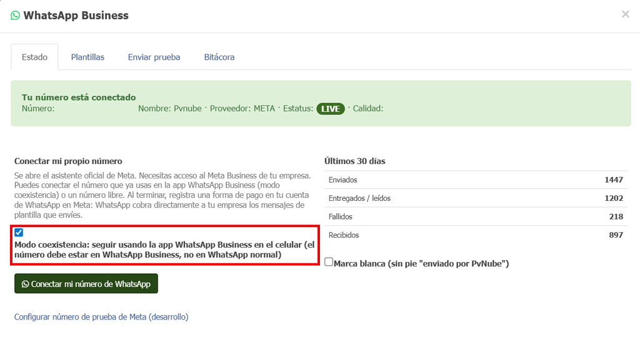Open the Enviar prueba tab

(x=154, y=57)
